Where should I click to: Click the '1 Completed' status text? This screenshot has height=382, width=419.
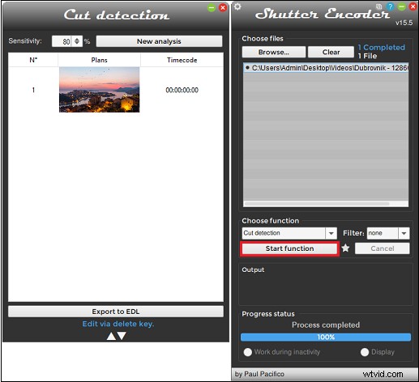(x=381, y=48)
